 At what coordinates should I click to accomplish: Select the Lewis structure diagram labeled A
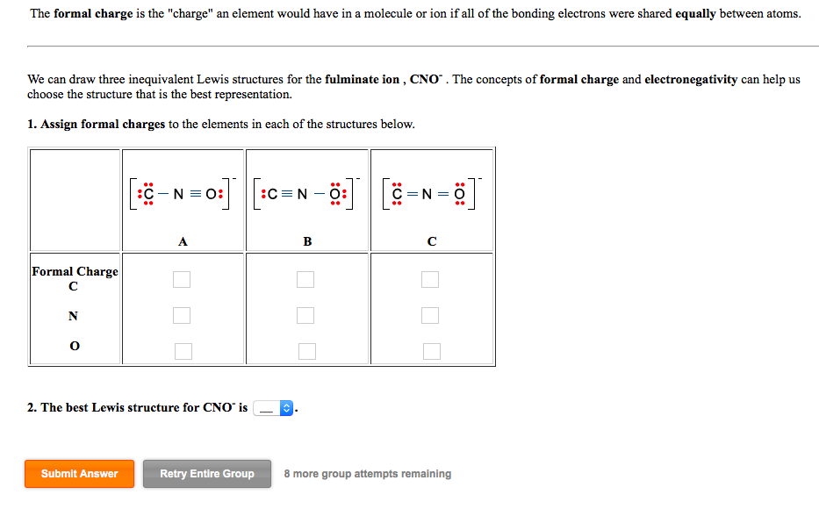(182, 192)
